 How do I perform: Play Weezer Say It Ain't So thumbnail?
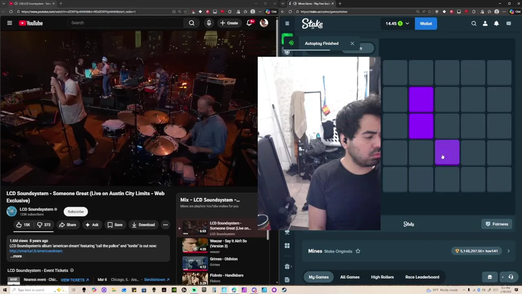click(195, 245)
